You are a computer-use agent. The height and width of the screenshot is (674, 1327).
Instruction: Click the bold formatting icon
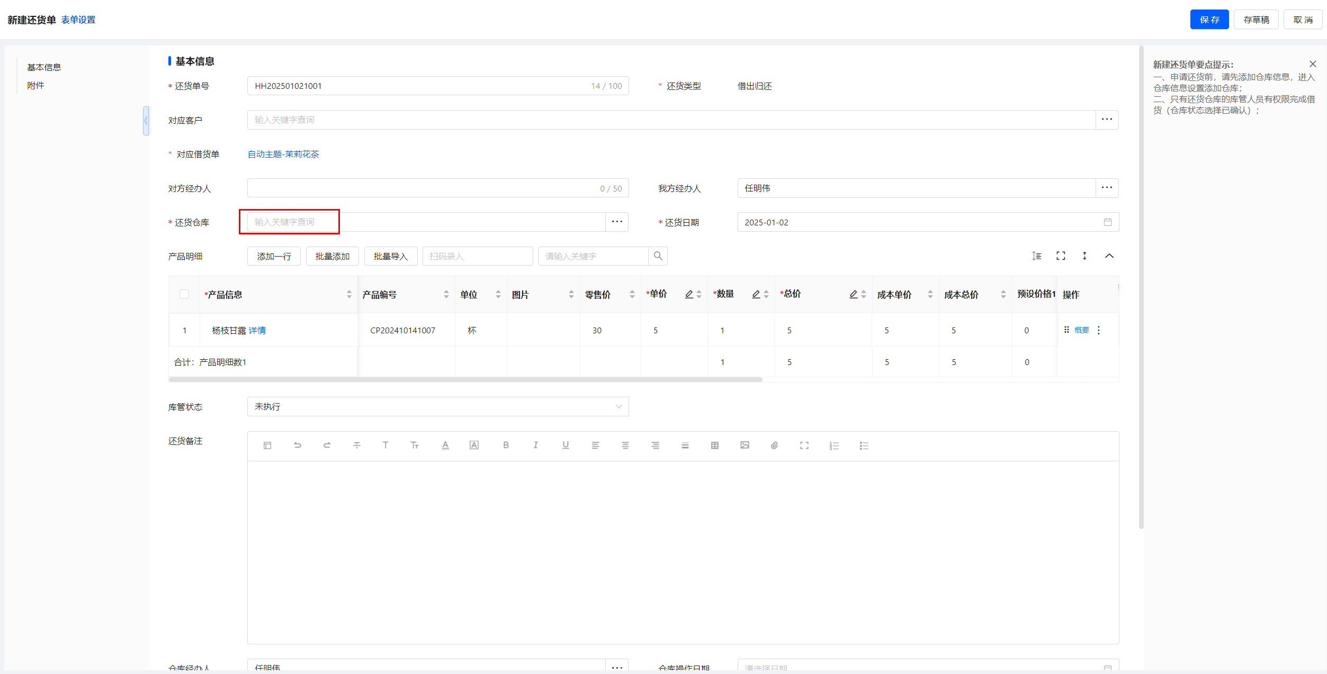point(506,445)
